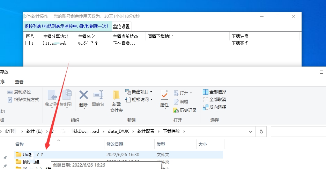The height and width of the screenshot is (169, 326).
Task: Click 下载存放 in the address path
Action: (x=171, y=131)
